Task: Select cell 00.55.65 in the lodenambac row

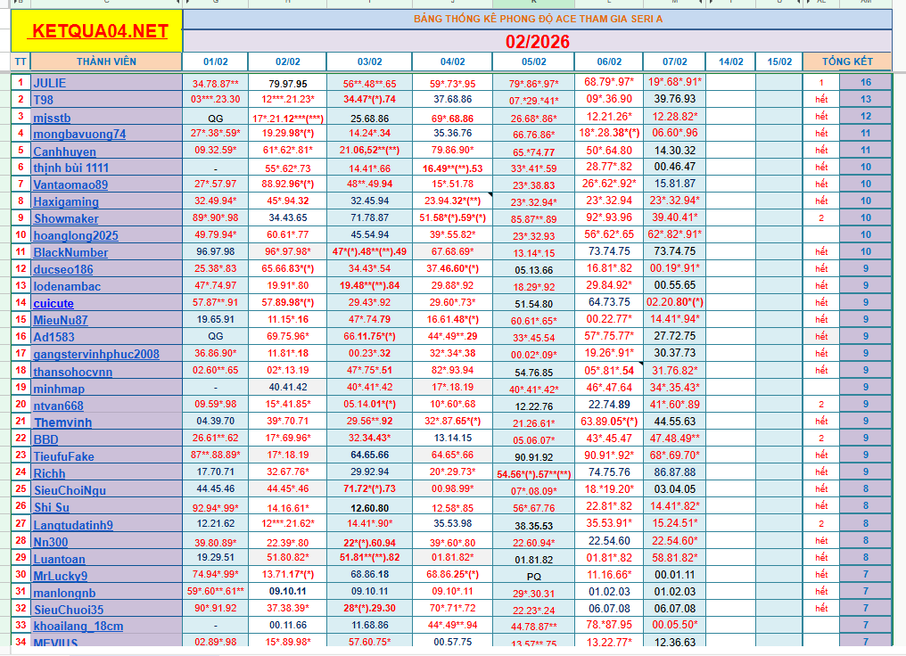Action: (x=674, y=285)
